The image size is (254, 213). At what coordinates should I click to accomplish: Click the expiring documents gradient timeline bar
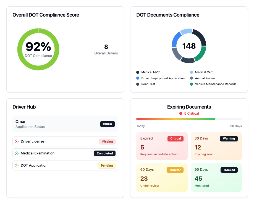pos(189,119)
